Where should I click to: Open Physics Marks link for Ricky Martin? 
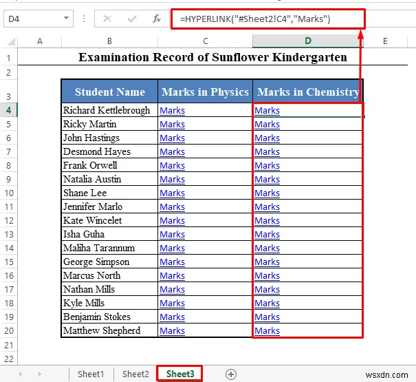click(x=172, y=125)
